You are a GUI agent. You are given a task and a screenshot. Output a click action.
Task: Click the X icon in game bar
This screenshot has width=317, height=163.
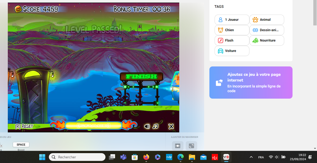tap(171, 126)
